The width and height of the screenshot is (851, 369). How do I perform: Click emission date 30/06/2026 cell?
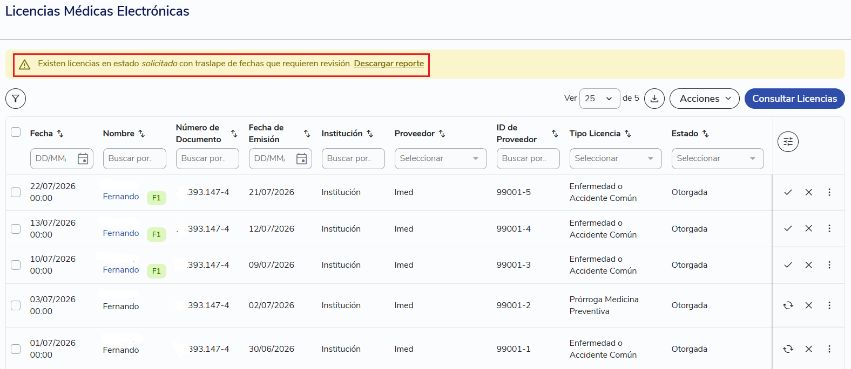point(272,349)
